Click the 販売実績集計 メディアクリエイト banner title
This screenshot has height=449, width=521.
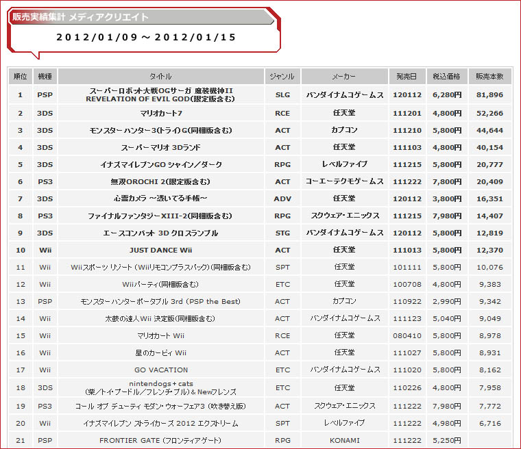(x=80, y=17)
